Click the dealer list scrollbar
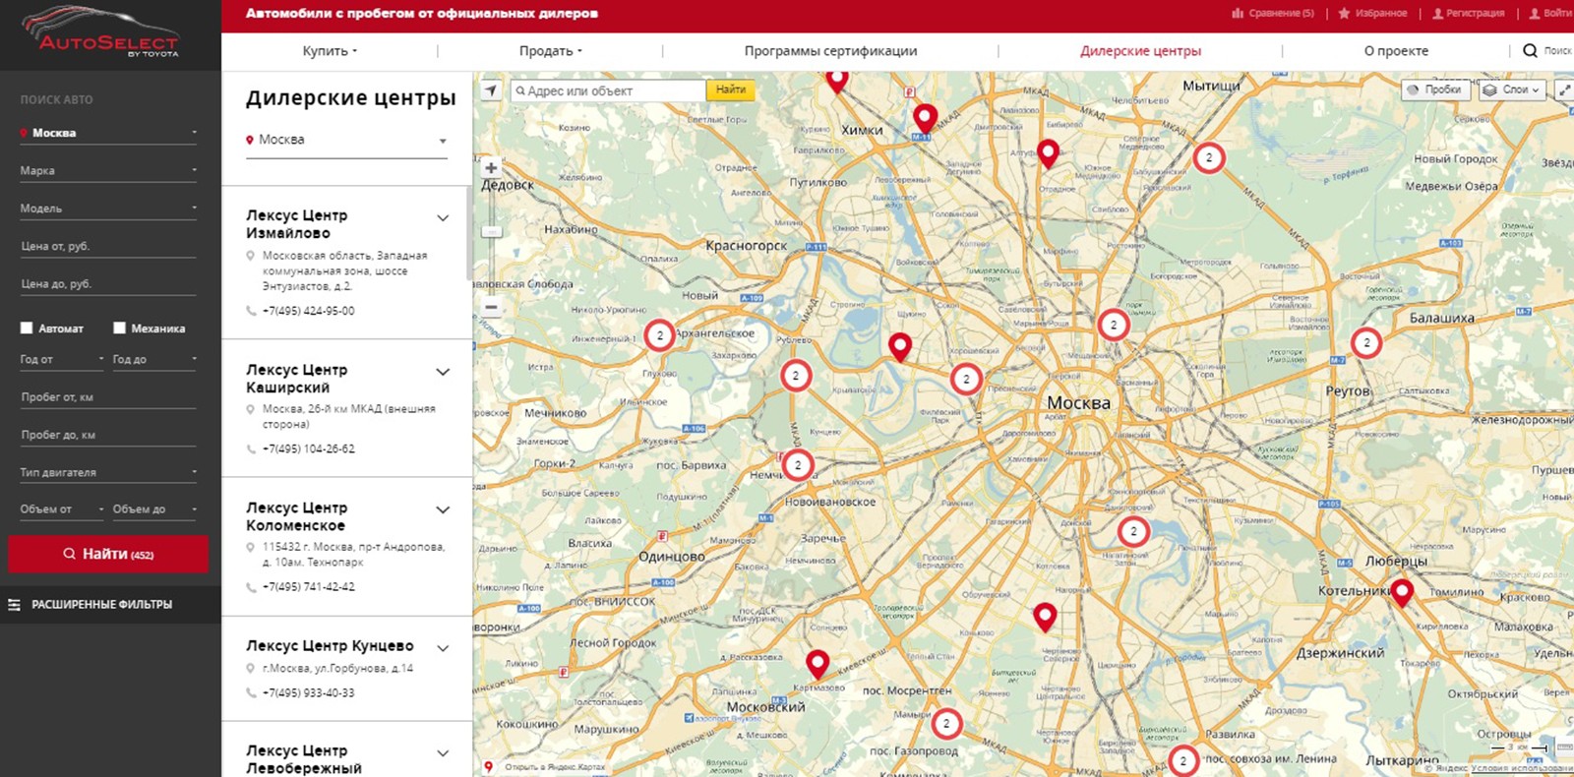1574x777 pixels. tap(469, 232)
